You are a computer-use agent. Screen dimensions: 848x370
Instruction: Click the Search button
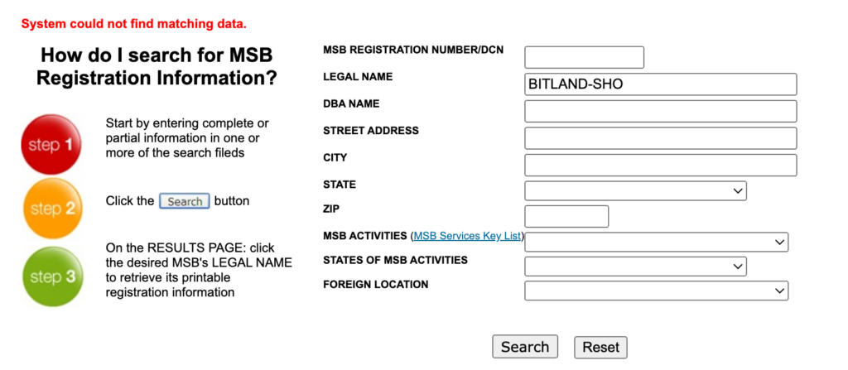point(524,347)
